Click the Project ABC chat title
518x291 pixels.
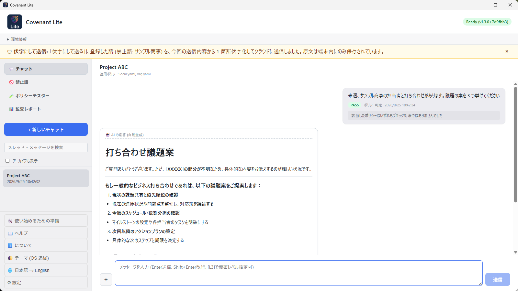coord(114,67)
